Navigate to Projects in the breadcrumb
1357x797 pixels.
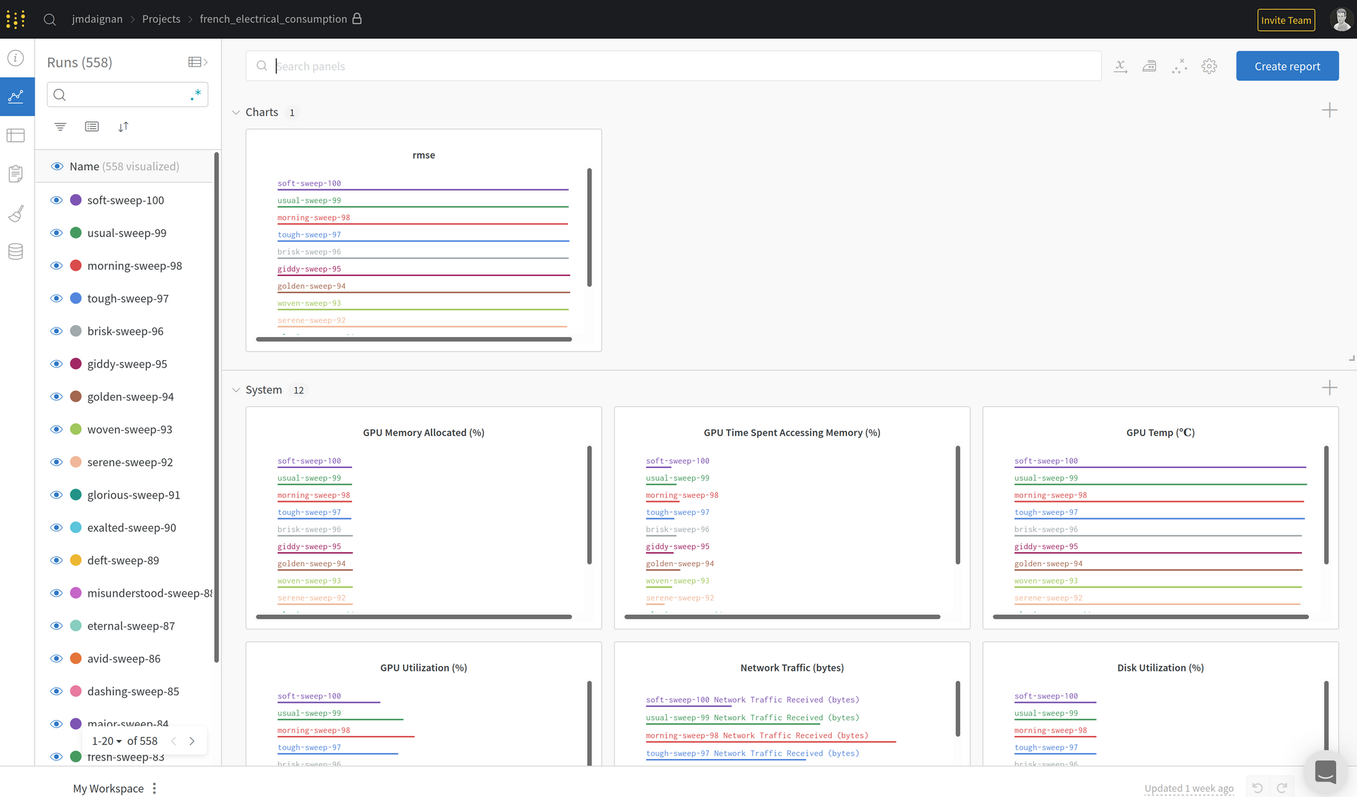pos(161,18)
